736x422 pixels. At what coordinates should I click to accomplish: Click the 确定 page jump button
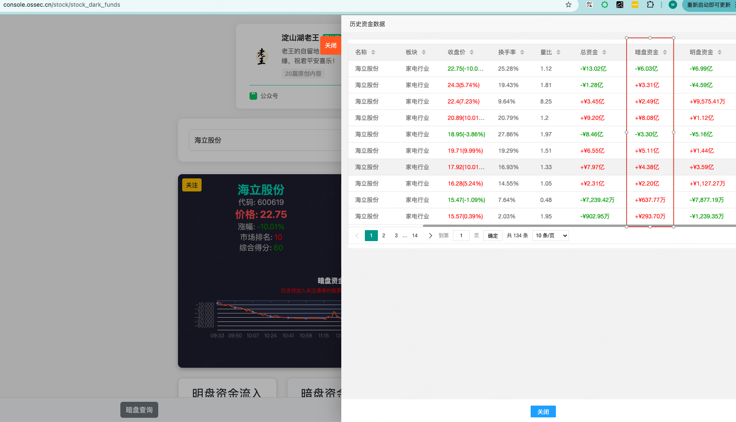tap(493, 236)
